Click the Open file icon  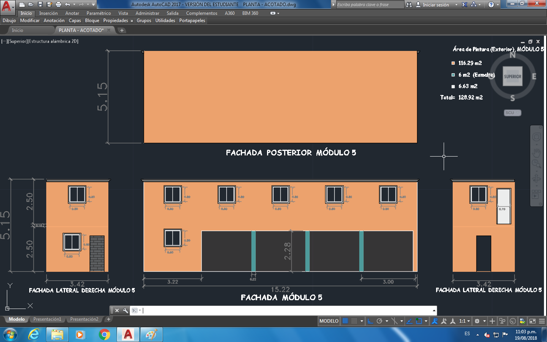31,5
